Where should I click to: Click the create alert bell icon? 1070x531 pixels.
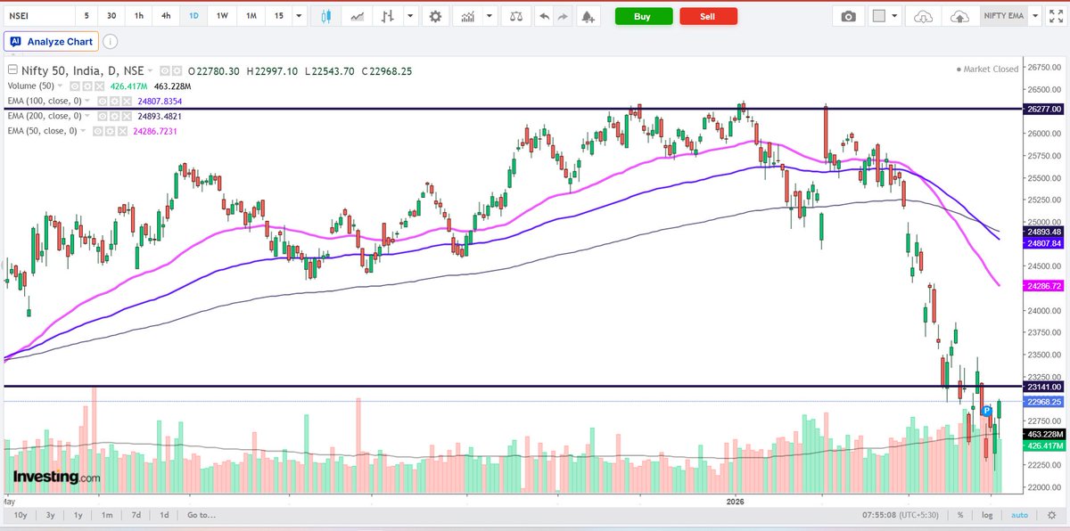586,16
